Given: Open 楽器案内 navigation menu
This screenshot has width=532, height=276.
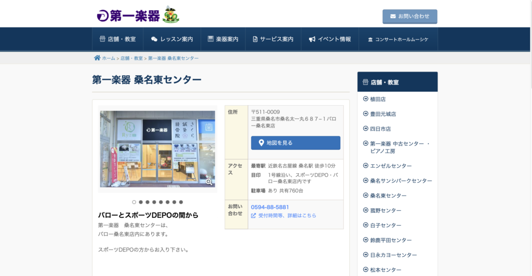Looking at the screenshot, I should tap(223, 39).
